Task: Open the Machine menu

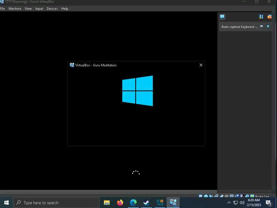Action: (x=15, y=8)
